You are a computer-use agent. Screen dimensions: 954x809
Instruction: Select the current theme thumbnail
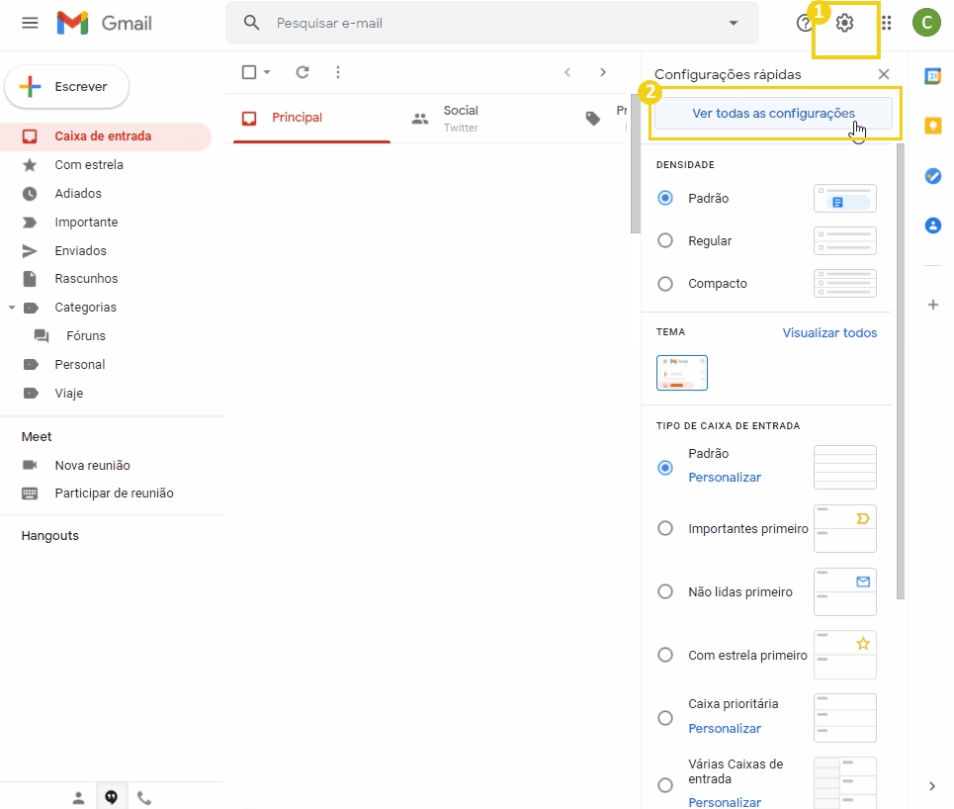pos(682,373)
